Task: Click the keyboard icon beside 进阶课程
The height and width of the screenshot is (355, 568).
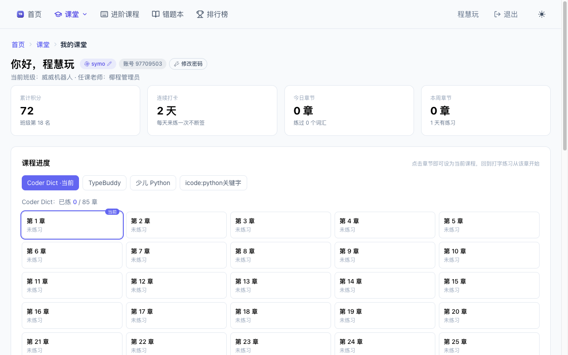Action: pyautogui.click(x=104, y=14)
